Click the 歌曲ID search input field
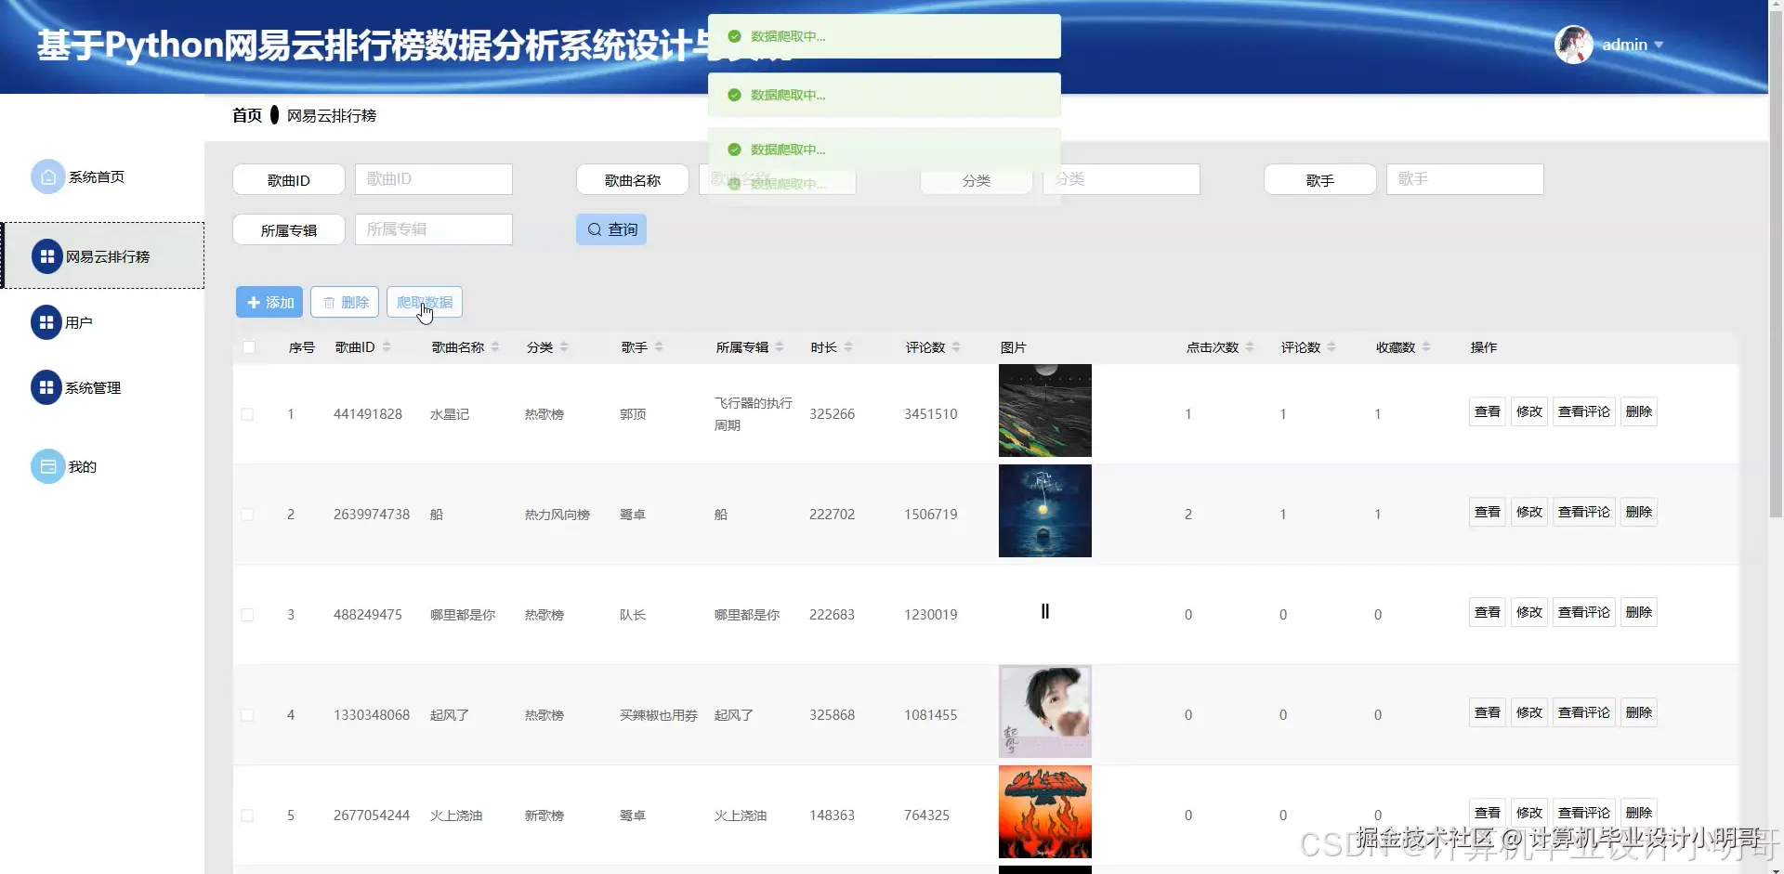The height and width of the screenshot is (874, 1784). 434,179
